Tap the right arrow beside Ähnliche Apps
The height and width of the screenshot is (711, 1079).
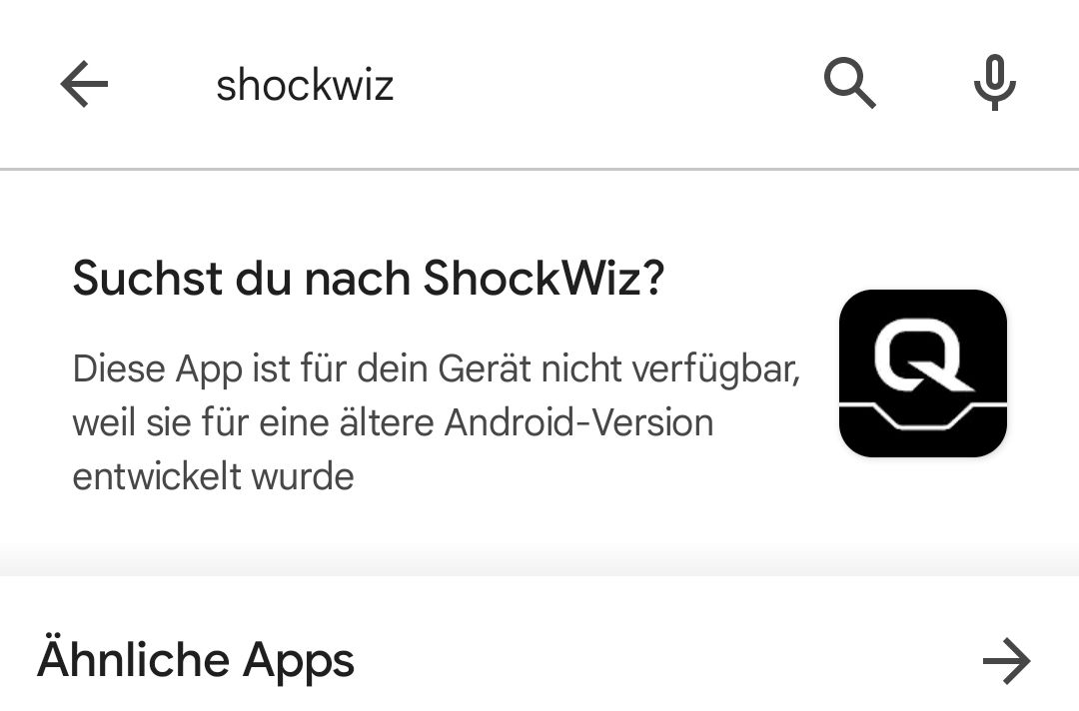point(1007,661)
